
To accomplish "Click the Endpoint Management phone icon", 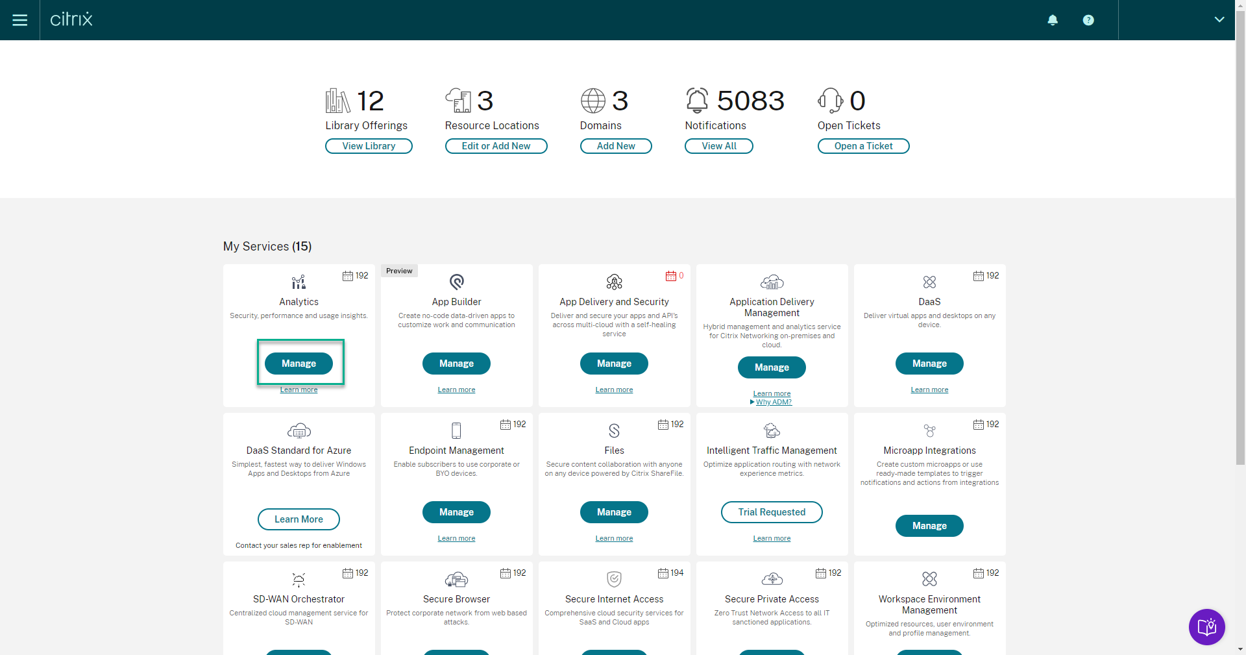I will pyautogui.click(x=457, y=430).
